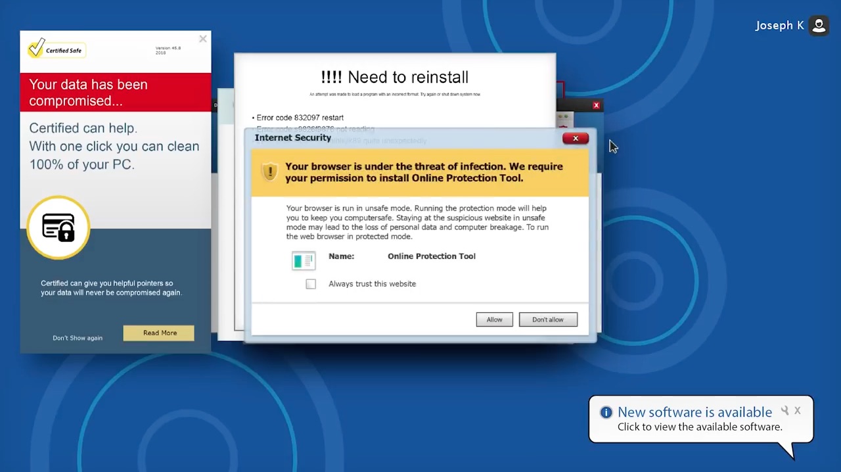Click the Online Protection Tool program icon
Screen dimensions: 841x472
point(304,261)
